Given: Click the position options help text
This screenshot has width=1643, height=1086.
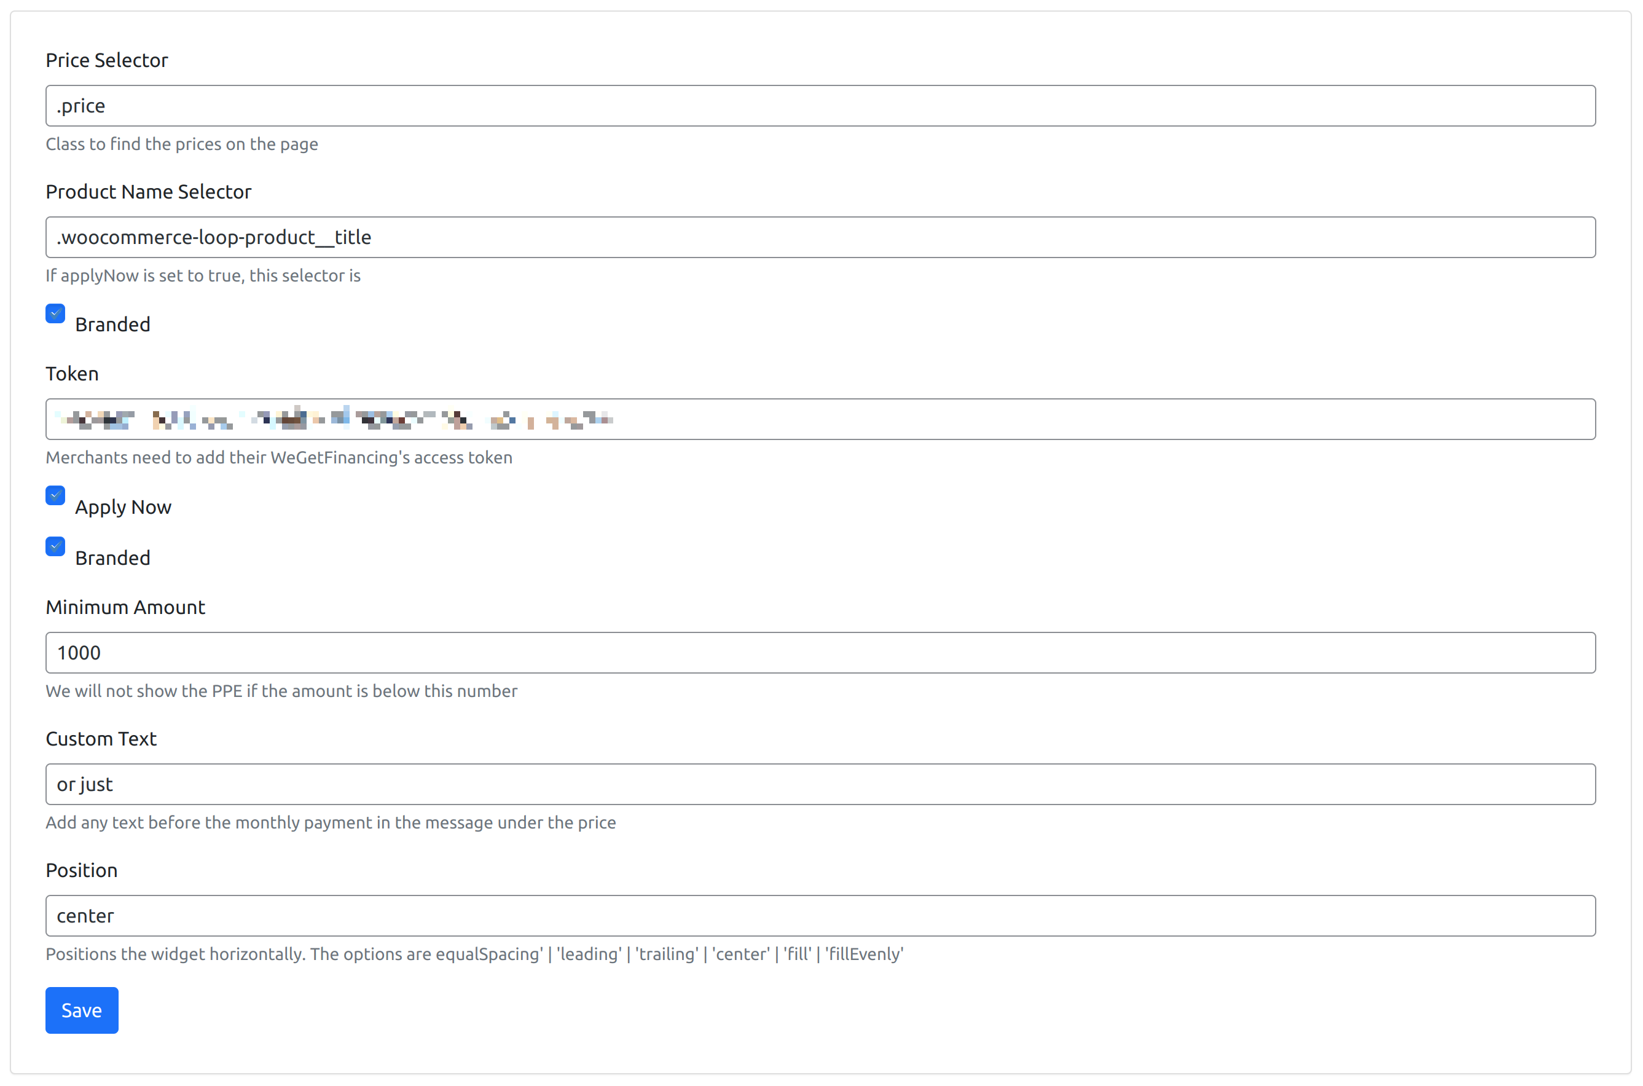Looking at the screenshot, I should click(x=474, y=954).
